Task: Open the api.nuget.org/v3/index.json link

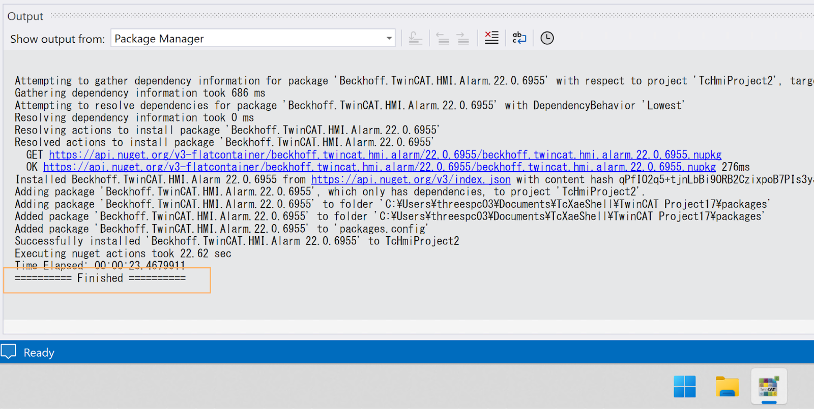Action: pyautogui.click(x=411, y=179)
